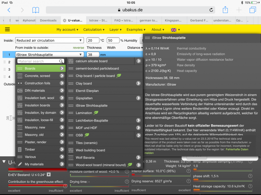Viewport: 261px width, 195px height.
Task: Expand the Clay board submenu arrow
Action: tap(139, 83)
